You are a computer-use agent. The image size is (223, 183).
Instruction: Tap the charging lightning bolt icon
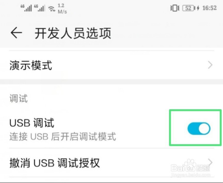pos(198,8)
